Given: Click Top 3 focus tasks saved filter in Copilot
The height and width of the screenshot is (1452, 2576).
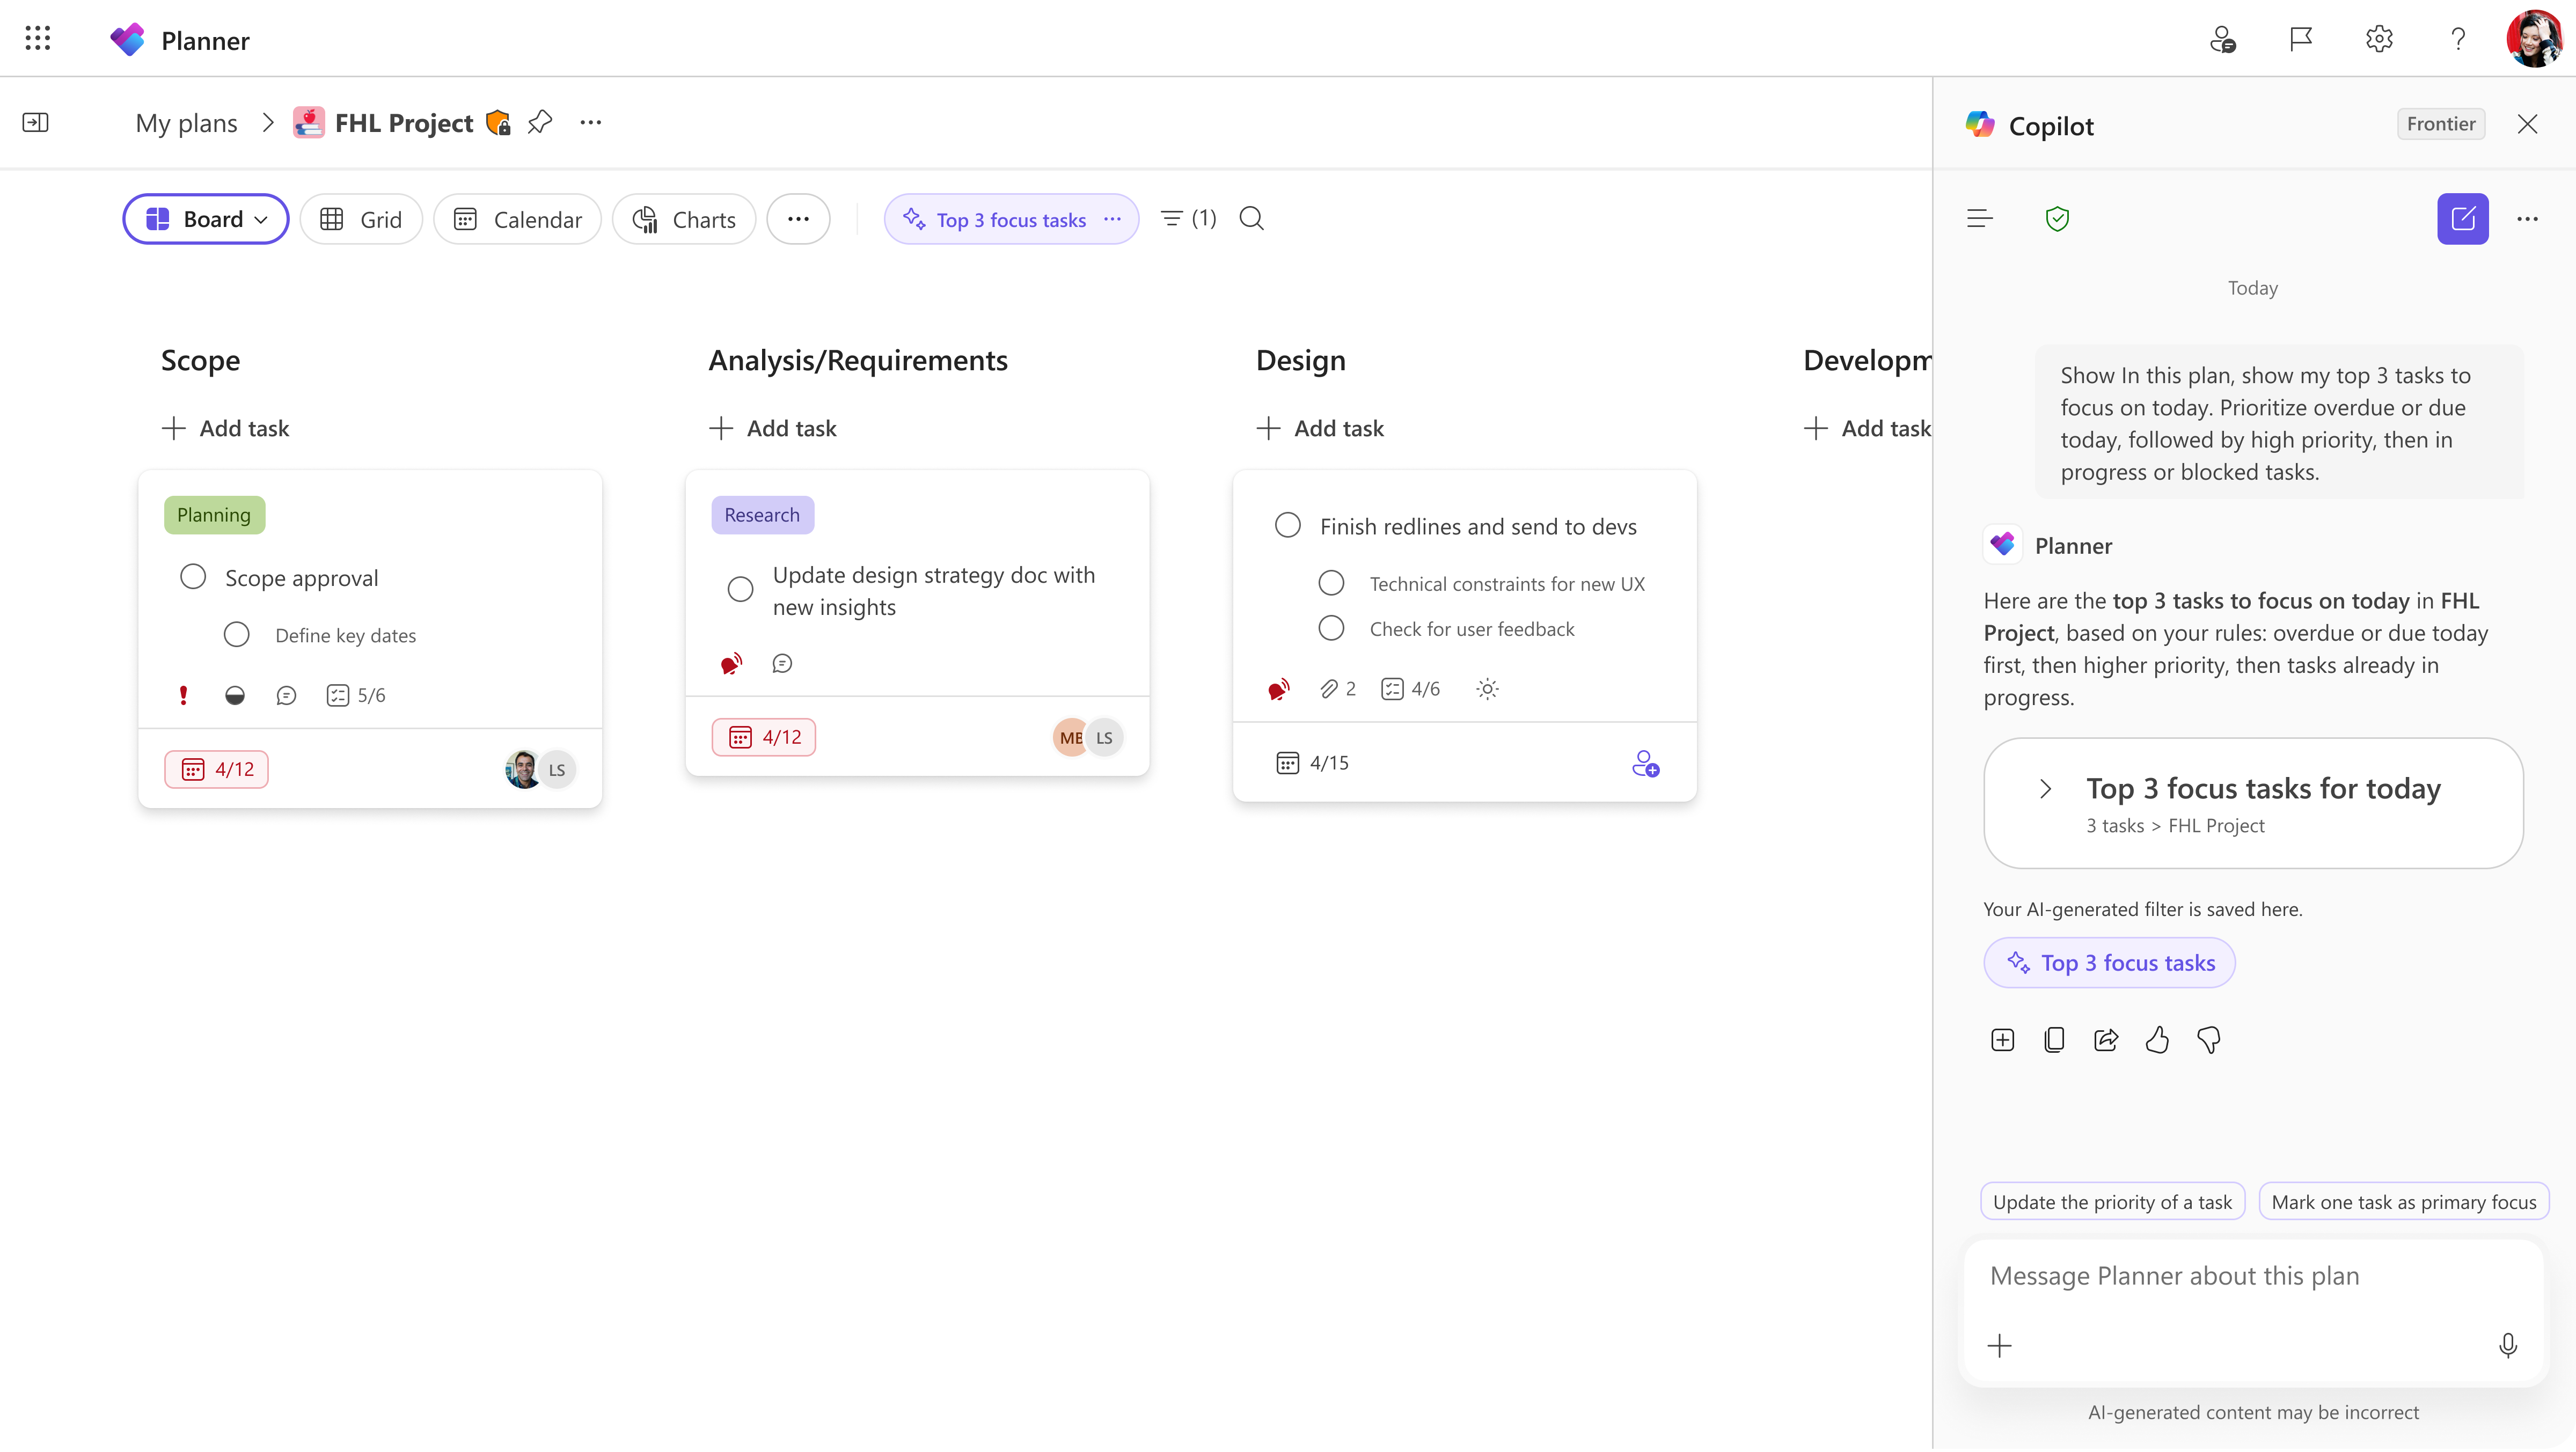Looking at the screenshot, I should click(x=2110, y=964).
